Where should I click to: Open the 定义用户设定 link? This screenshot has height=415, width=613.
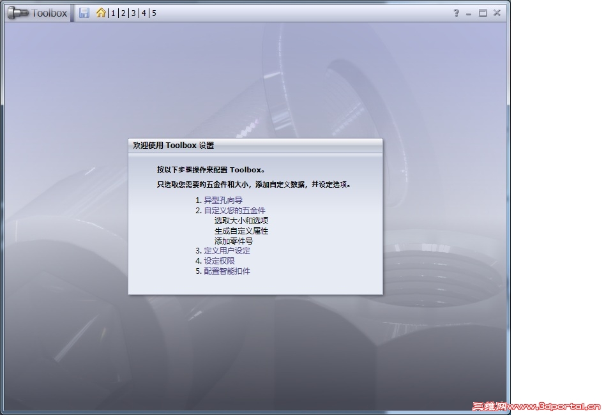227,251
